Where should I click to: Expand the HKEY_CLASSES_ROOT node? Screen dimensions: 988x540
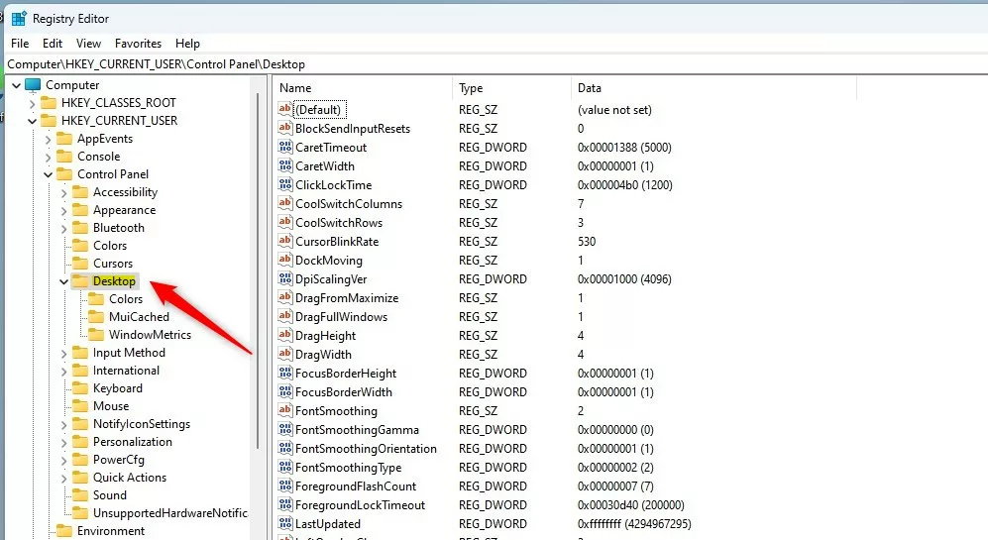[x=32, y=103]
